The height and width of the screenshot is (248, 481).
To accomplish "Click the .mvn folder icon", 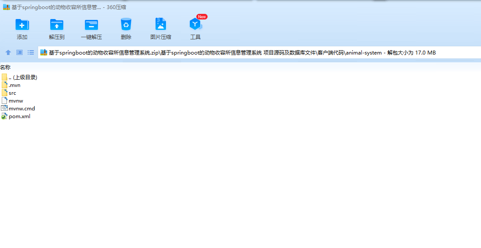I will [x=4, y=85].
